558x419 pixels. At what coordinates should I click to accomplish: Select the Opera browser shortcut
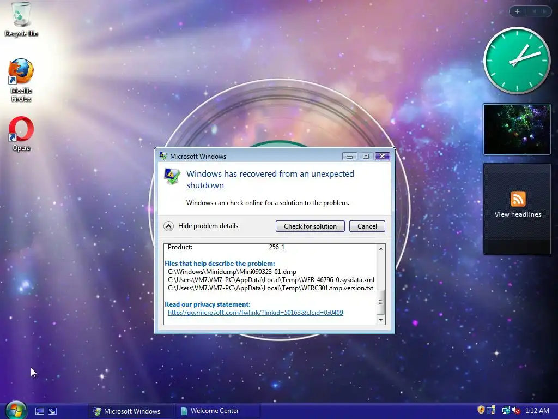coord(21,134)
